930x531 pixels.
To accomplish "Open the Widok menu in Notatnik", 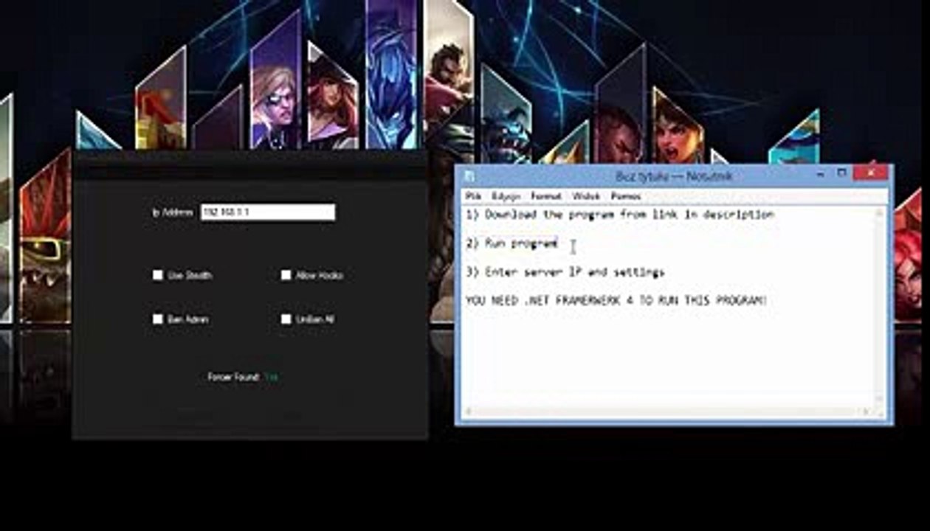I will click(586, 196).
